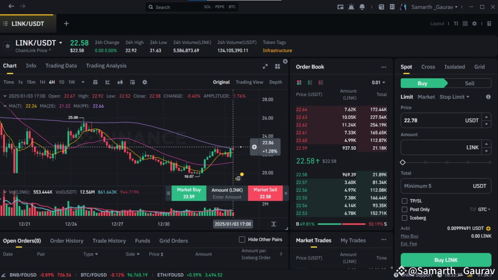
Task: Show only buy orders in order book
Action: click(x=310, y=82)
